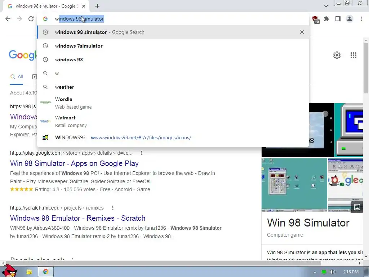The image size is (369, 277).
Task: Click the Videos tab icon
Action: click(34, 77)
